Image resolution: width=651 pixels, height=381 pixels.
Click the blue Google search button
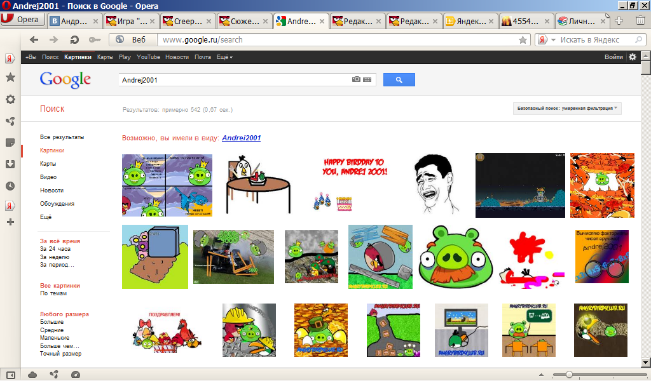click(399, 80)
